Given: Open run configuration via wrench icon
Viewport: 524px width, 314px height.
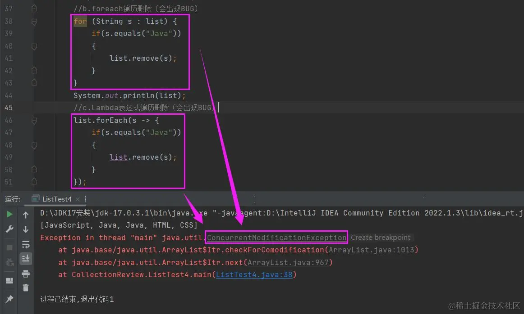Looking at the screenshot, I should tap(9, 229).
